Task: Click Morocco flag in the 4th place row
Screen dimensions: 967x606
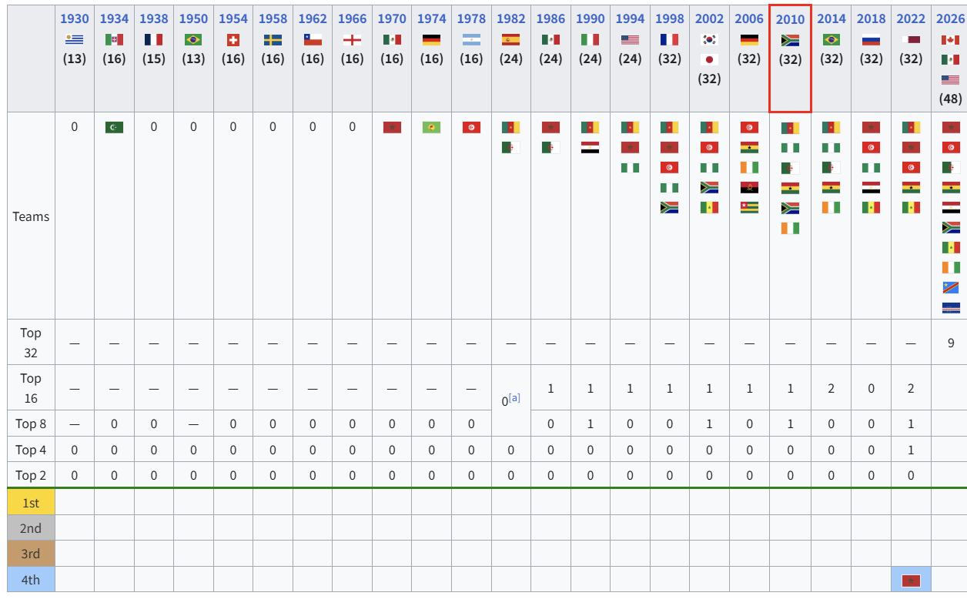Action: (x=911, y=580)
